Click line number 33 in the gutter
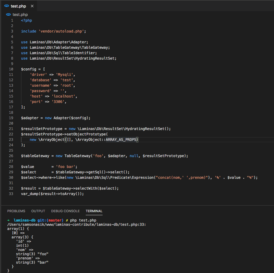274x273 pixels. 11,194
